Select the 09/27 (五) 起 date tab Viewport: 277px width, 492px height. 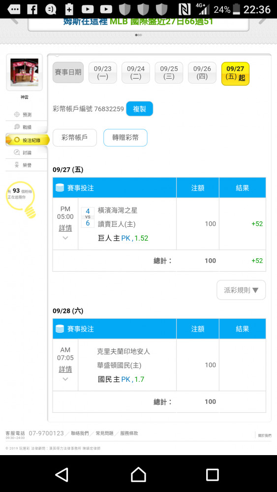tap(235, 74)
